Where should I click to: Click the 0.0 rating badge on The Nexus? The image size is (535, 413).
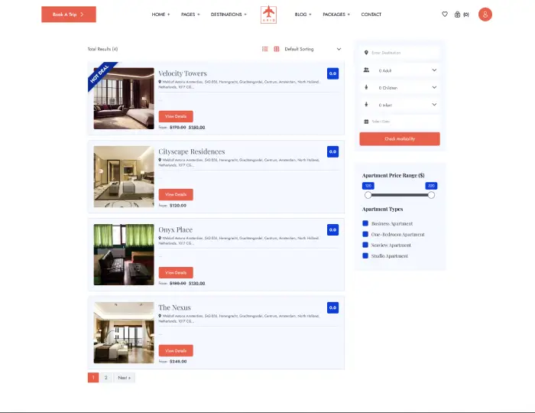332,308
